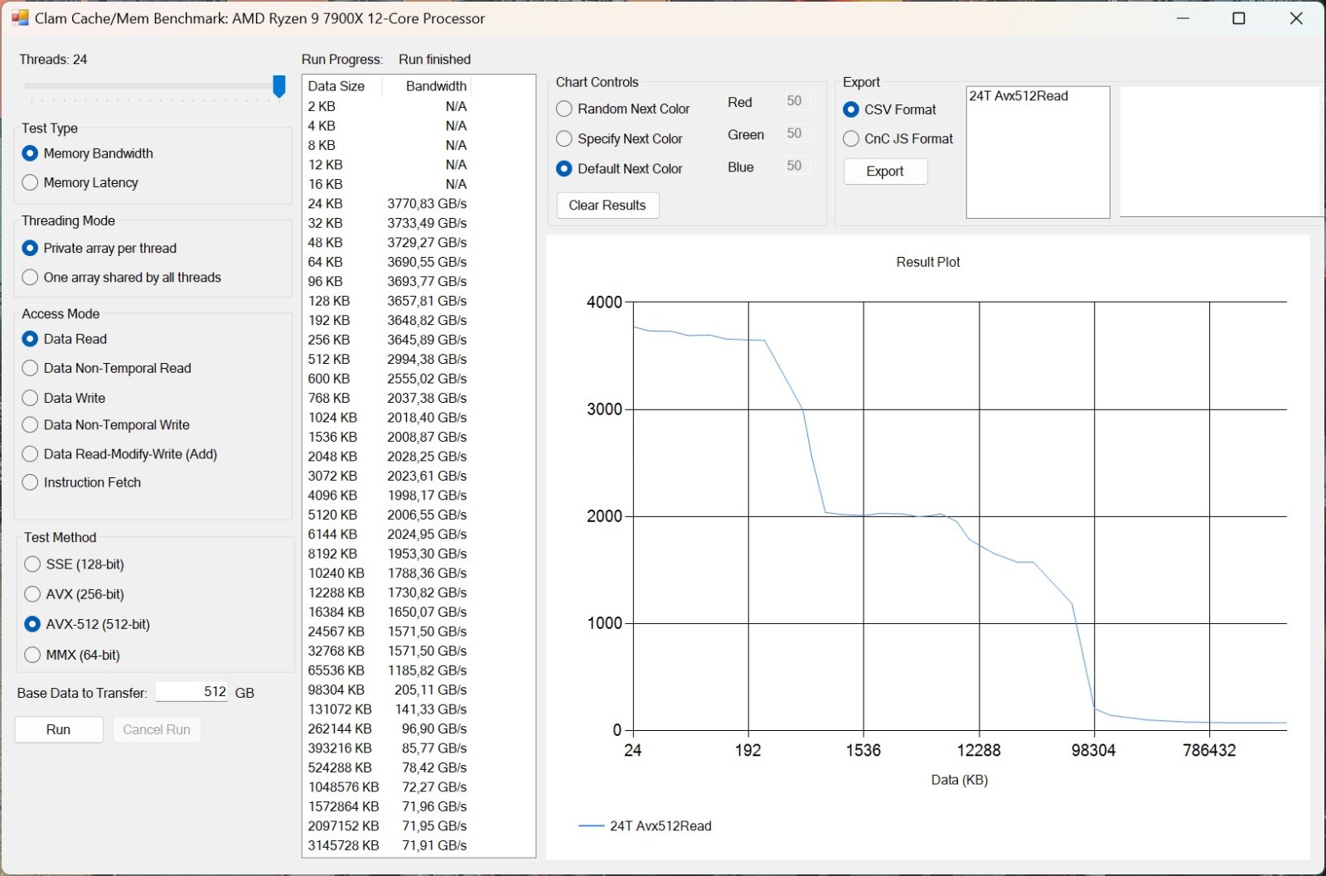1326x876 pixels.
Task: Click the Threads slider handle
Action: click(x=279, y=86)
